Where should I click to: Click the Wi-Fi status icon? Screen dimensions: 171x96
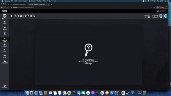149,1
